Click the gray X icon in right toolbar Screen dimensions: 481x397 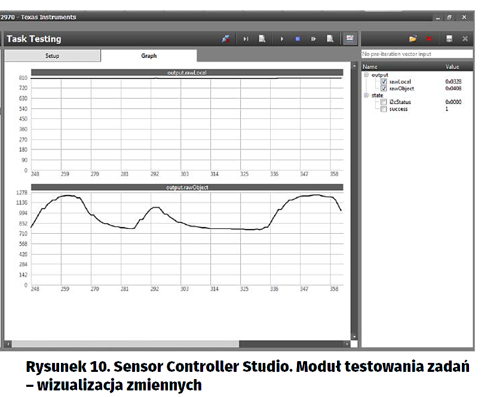tap(465, 39)
